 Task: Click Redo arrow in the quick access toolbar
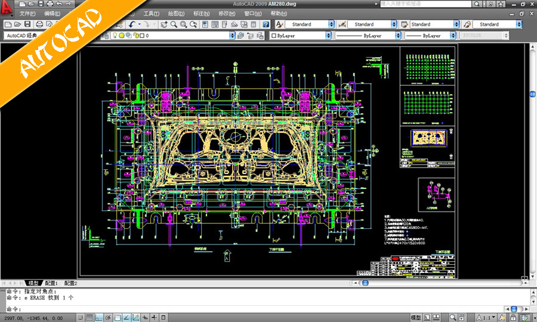pos(68,4)
